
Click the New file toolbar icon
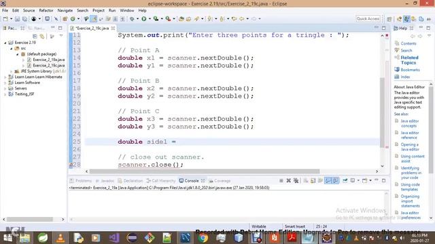pos(5,19)
